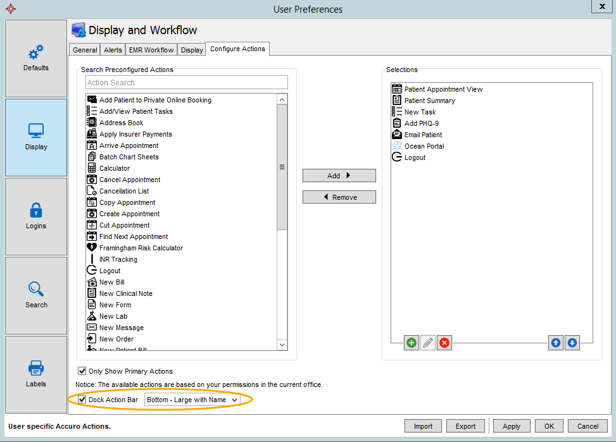Switch to the EMR Workflow tab
The image size is (616, 442).
(x=151, y=50)
